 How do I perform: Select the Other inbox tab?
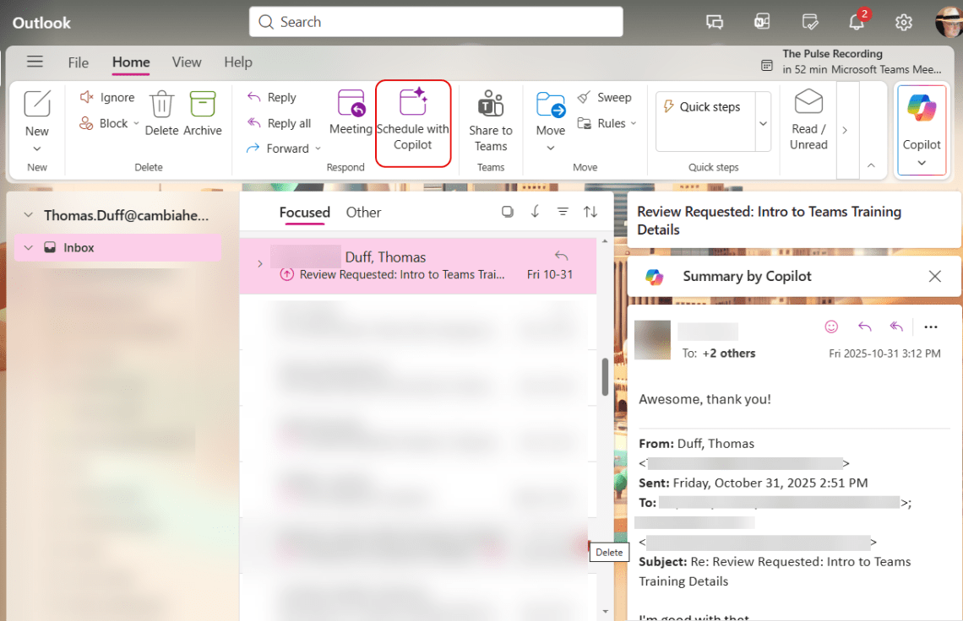pyautogui.click(x=363, y=212)
